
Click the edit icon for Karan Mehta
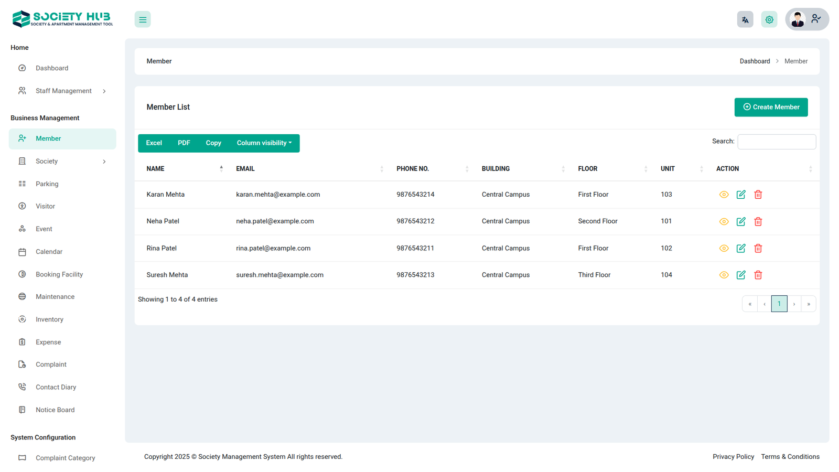740,195
